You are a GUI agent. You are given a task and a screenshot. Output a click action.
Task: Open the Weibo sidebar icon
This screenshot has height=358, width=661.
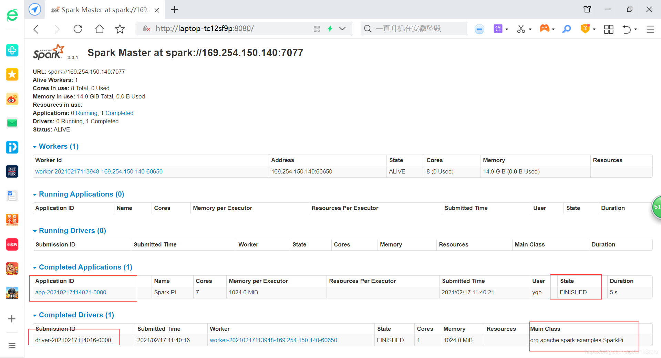12,99
